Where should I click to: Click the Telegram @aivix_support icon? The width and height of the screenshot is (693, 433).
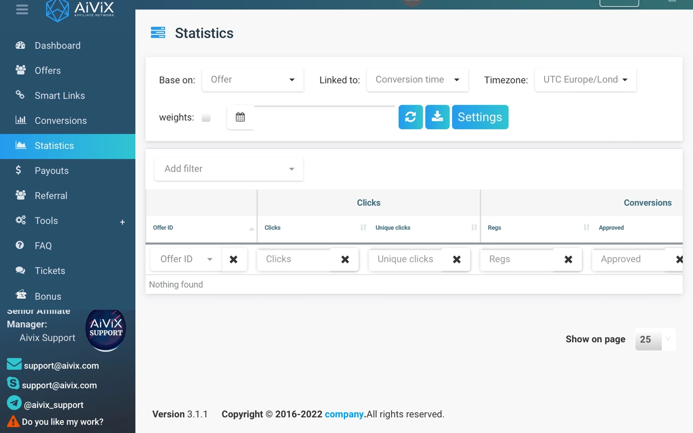[14, 403]
